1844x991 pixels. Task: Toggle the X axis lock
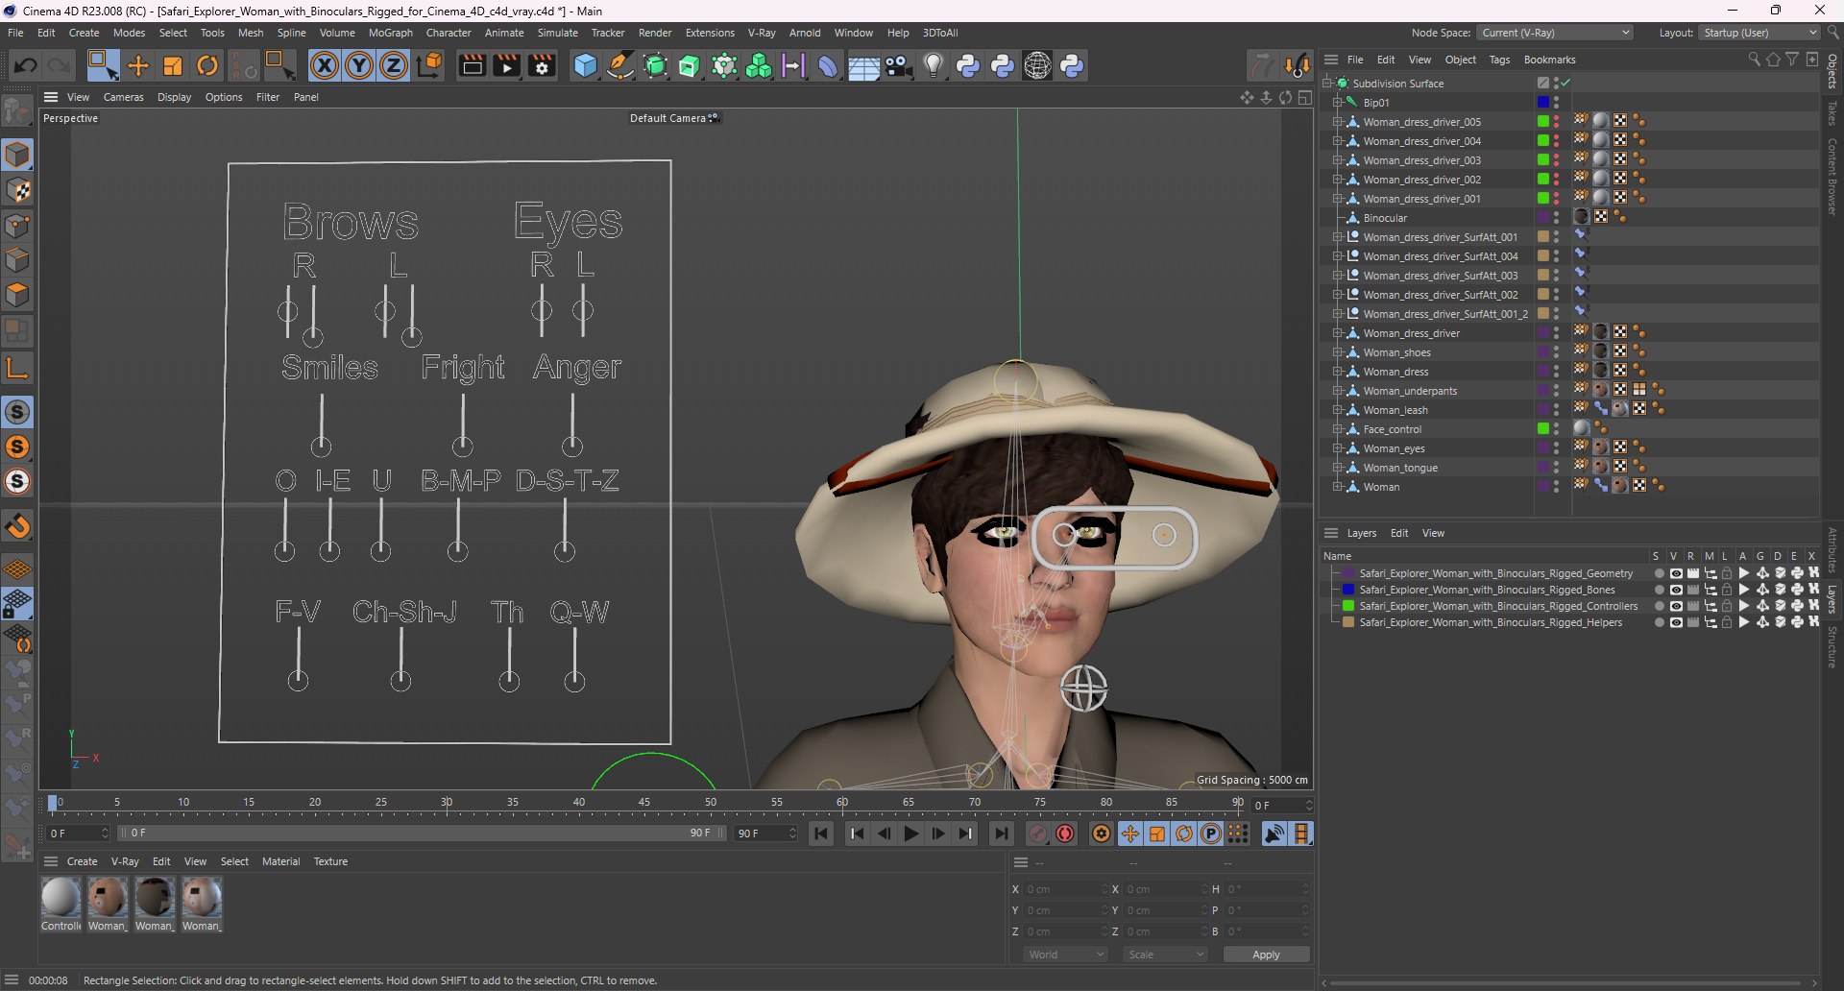325,65
